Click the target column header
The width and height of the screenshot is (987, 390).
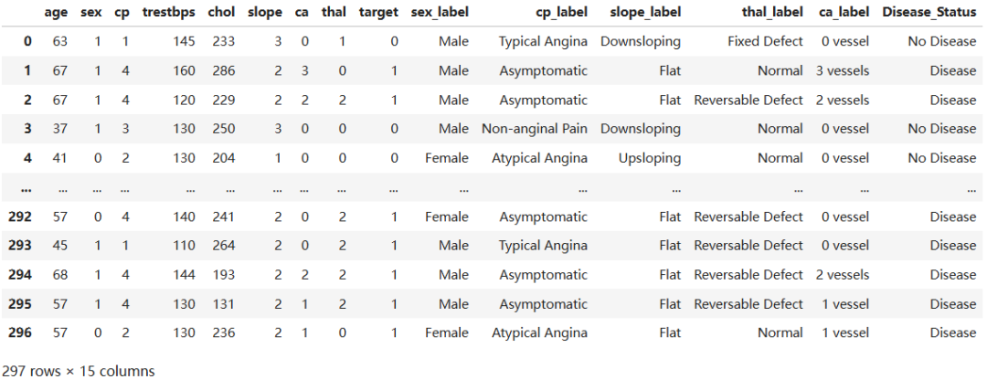[378, 13]
